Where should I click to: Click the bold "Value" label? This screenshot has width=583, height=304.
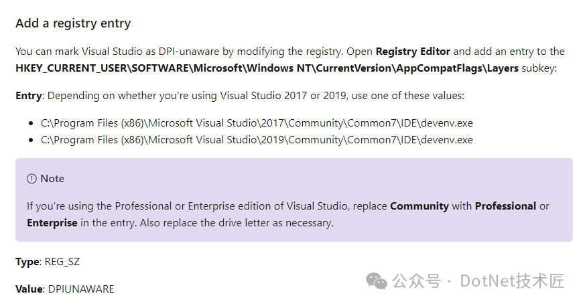[29, 289]
